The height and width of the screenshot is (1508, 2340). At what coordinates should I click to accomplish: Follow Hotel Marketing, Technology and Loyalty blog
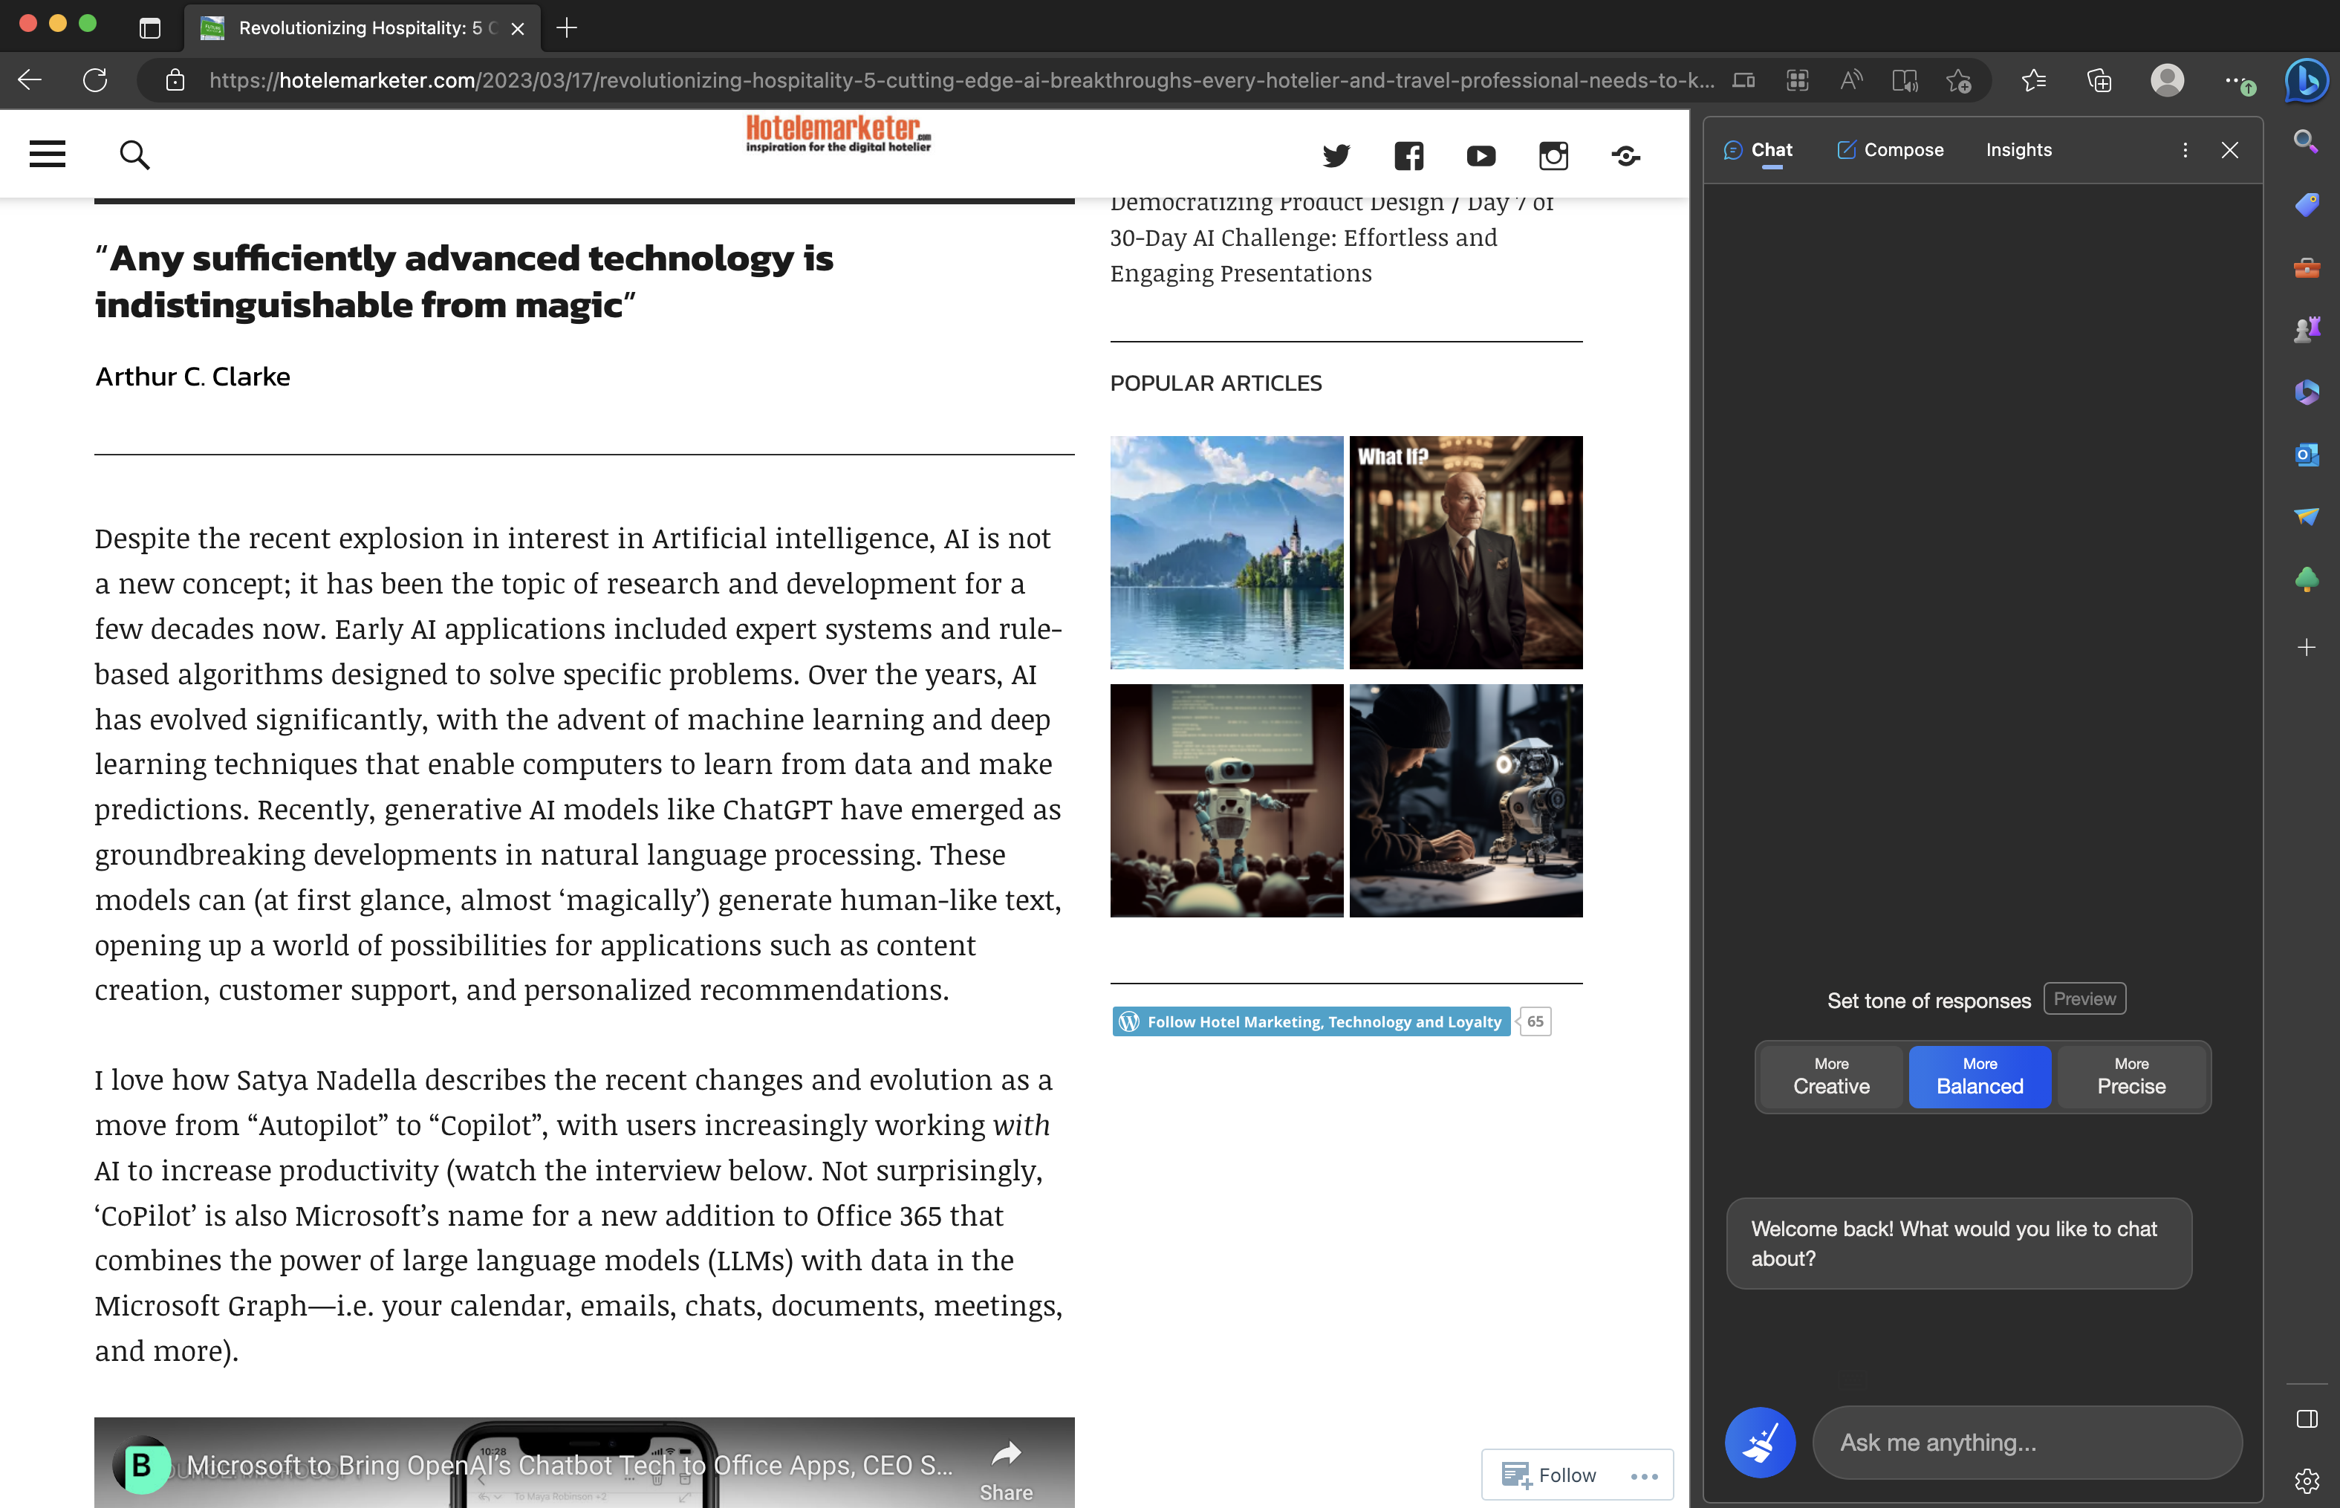pos(1311,1021)
